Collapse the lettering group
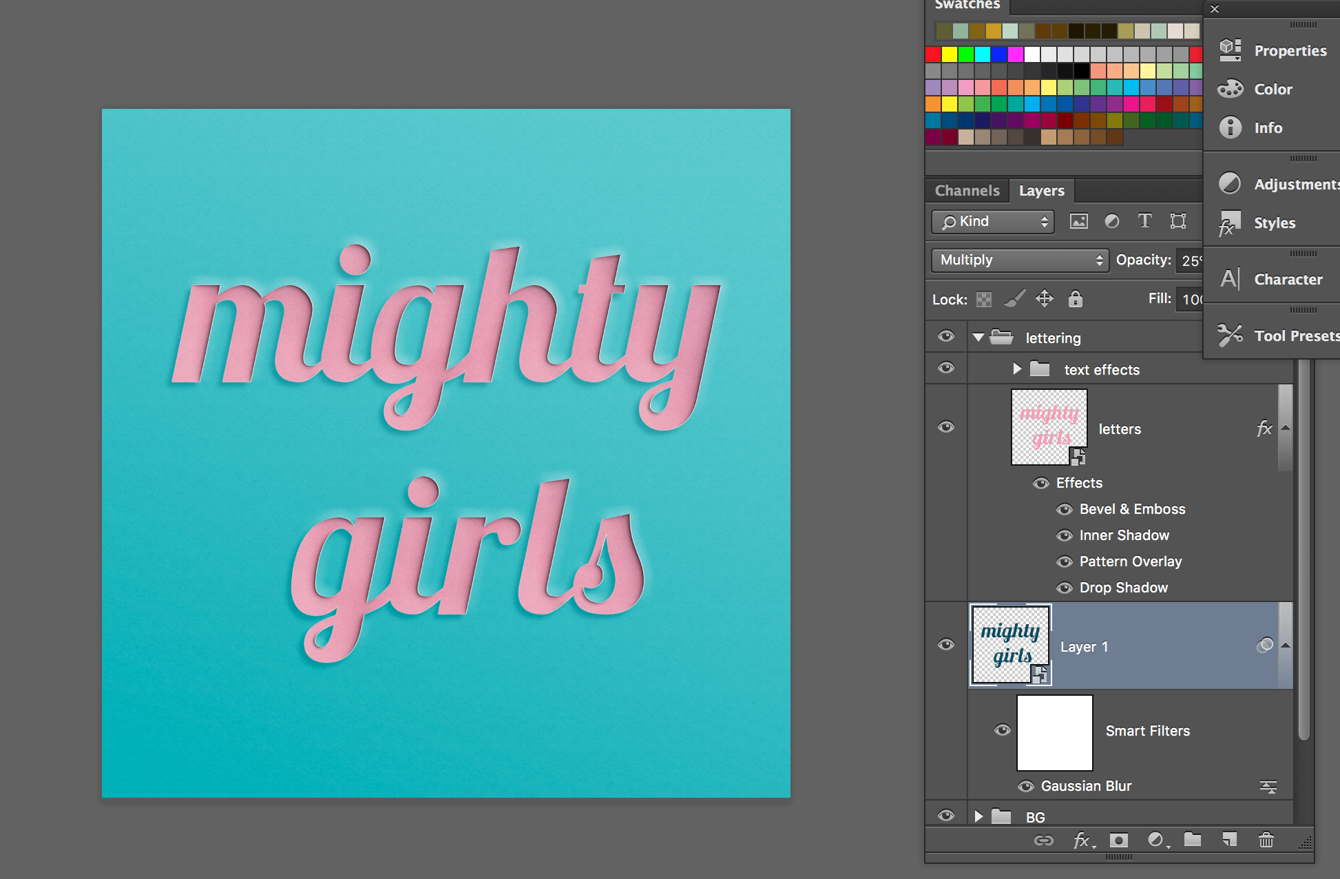Viewport: 1340px width, 879px height. [978, 338]
